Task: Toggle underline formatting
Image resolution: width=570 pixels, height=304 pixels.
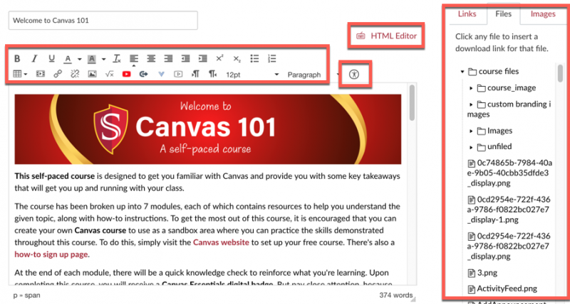Action: pos(51,59)
